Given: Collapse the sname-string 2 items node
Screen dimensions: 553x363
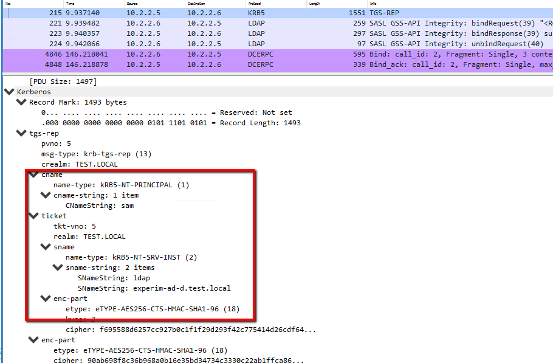Looking at the screenshot, I should (58, 268).
